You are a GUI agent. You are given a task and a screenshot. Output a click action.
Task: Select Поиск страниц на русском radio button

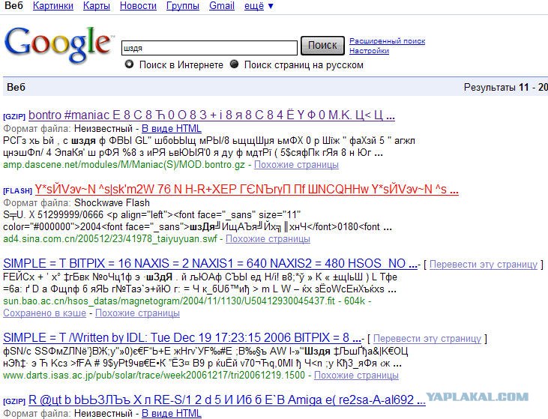[234, 64]
